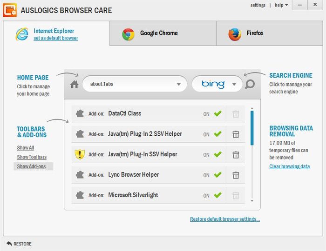Click the yellow warning shield icon
326x251 pixels.
point(80,154)
